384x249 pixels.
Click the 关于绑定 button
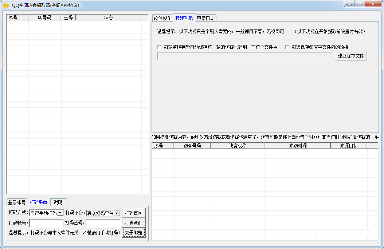pos(133,233)
